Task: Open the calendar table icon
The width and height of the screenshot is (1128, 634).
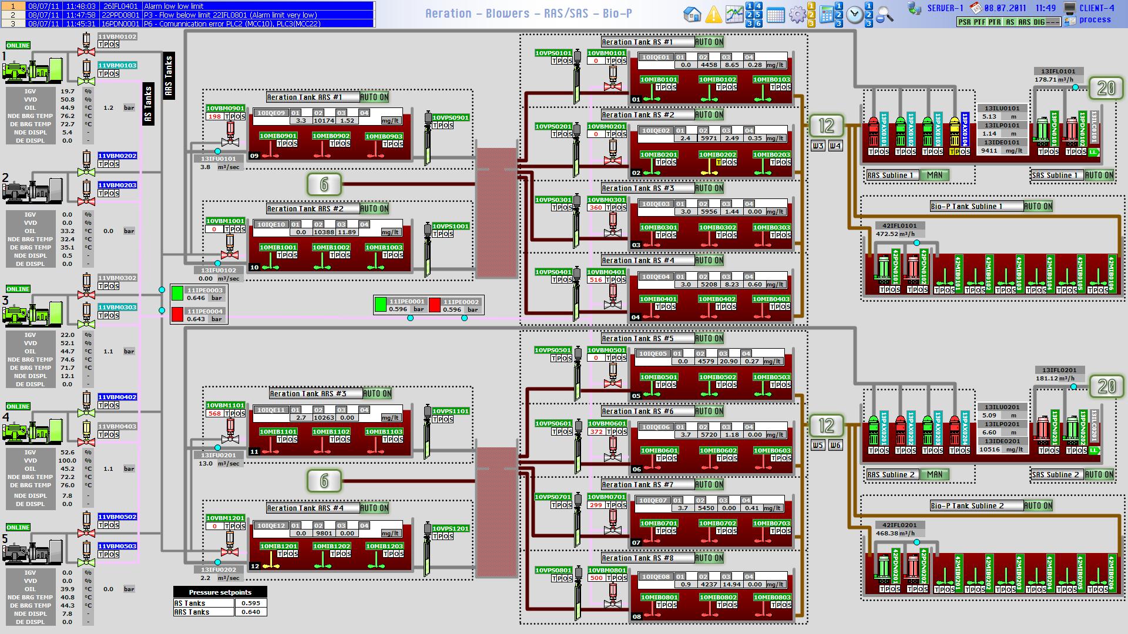Action: click(x=775, y=15)
